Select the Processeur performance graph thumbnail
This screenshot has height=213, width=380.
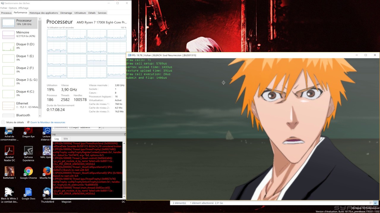[8, 23]
